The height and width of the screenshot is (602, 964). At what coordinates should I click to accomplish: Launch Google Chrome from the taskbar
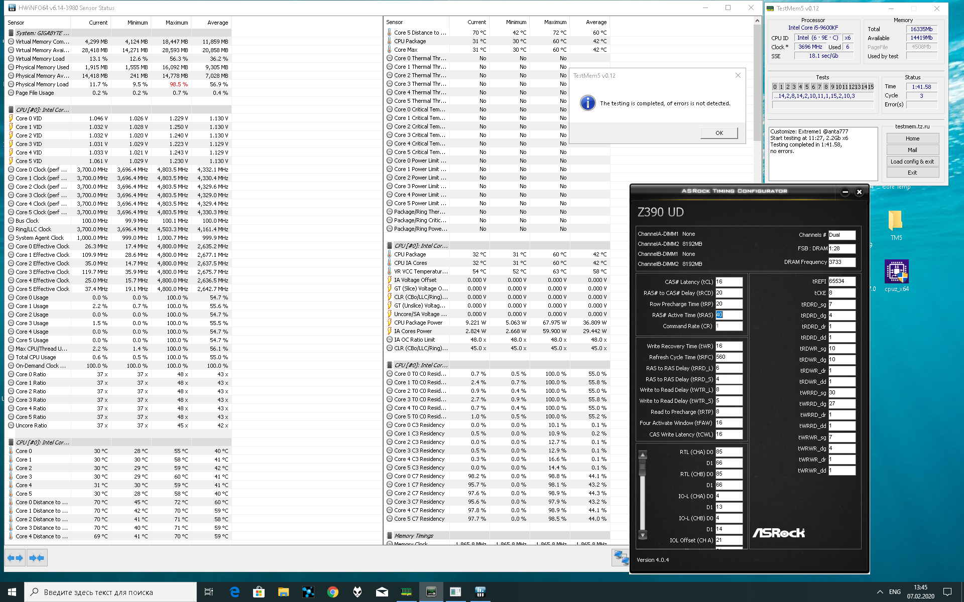[x=332, y=592]
